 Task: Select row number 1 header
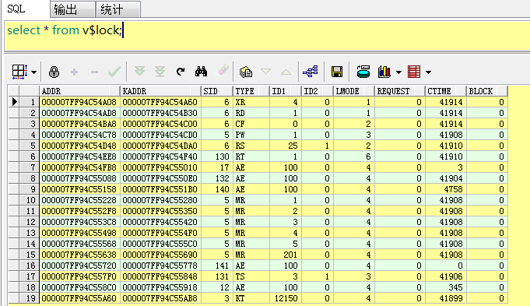pos(29,102)
